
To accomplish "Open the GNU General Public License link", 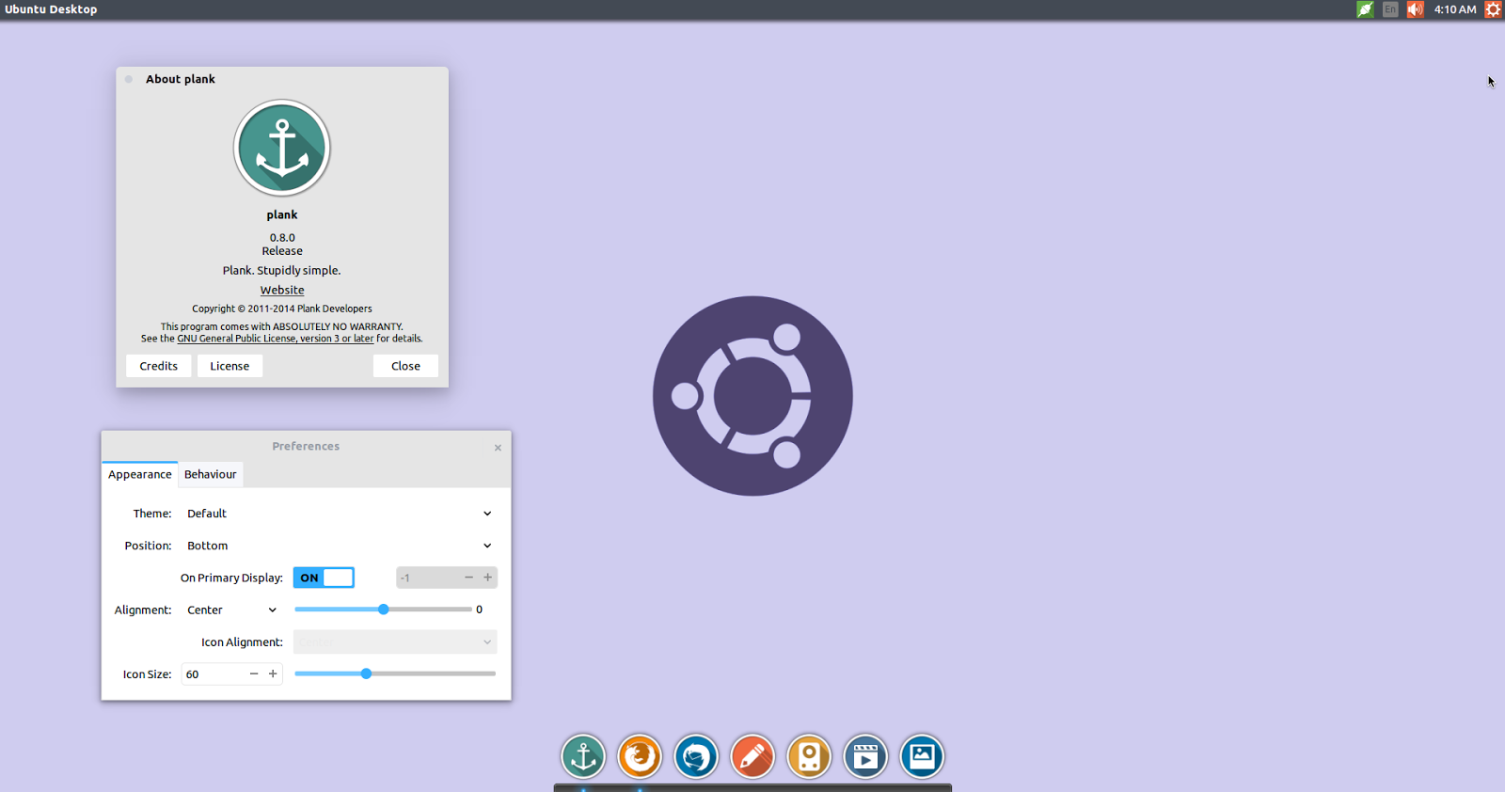I will [276, 339].
